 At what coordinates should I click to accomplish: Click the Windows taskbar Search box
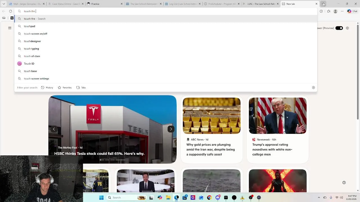point(127,198)
